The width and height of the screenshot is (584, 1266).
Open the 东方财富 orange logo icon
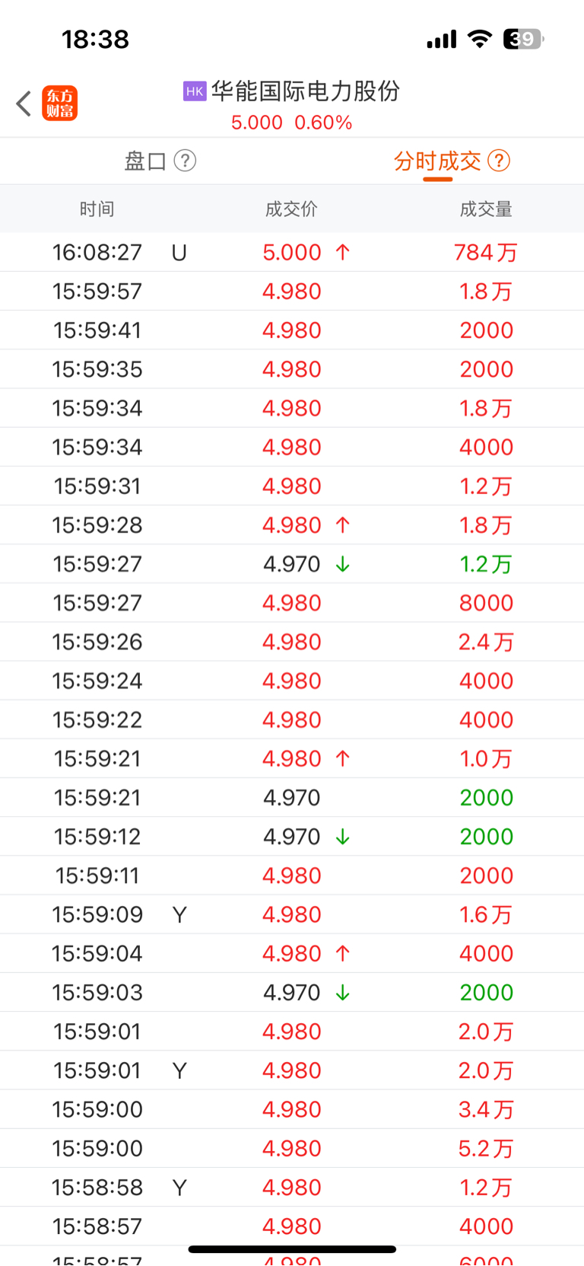tap(59, 104)
